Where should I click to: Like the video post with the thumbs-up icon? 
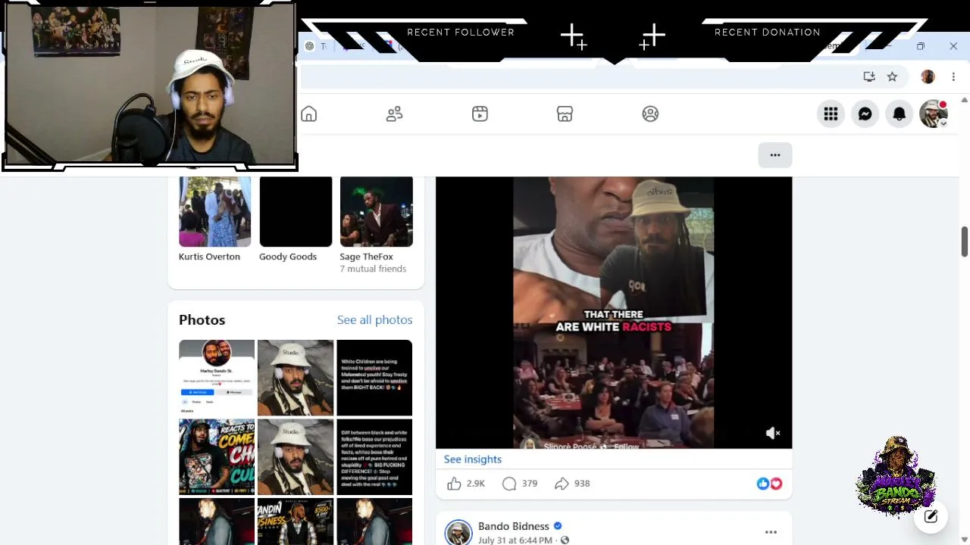tap(454, 484)
